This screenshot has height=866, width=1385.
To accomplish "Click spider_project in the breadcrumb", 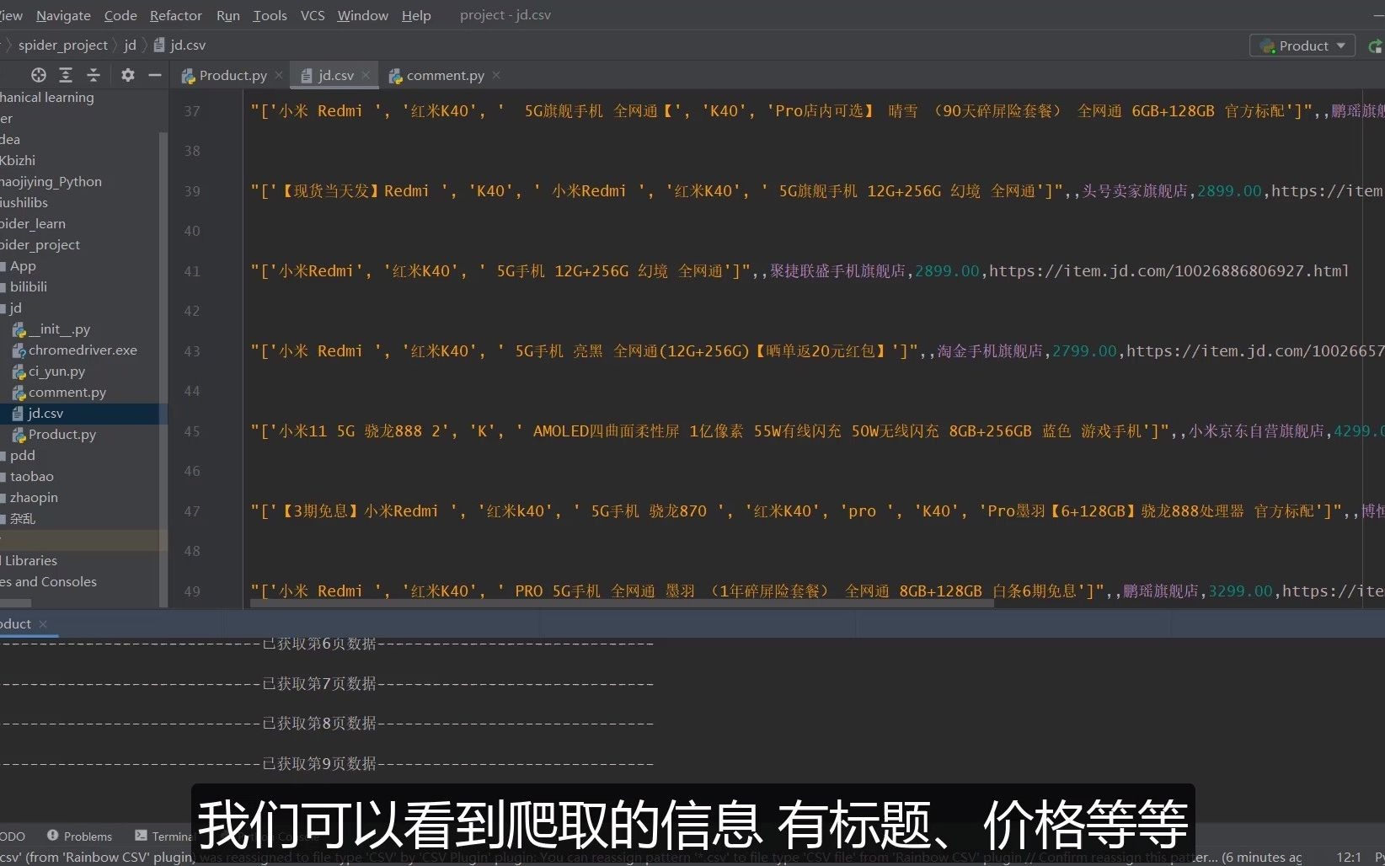I will coord(63,45).
